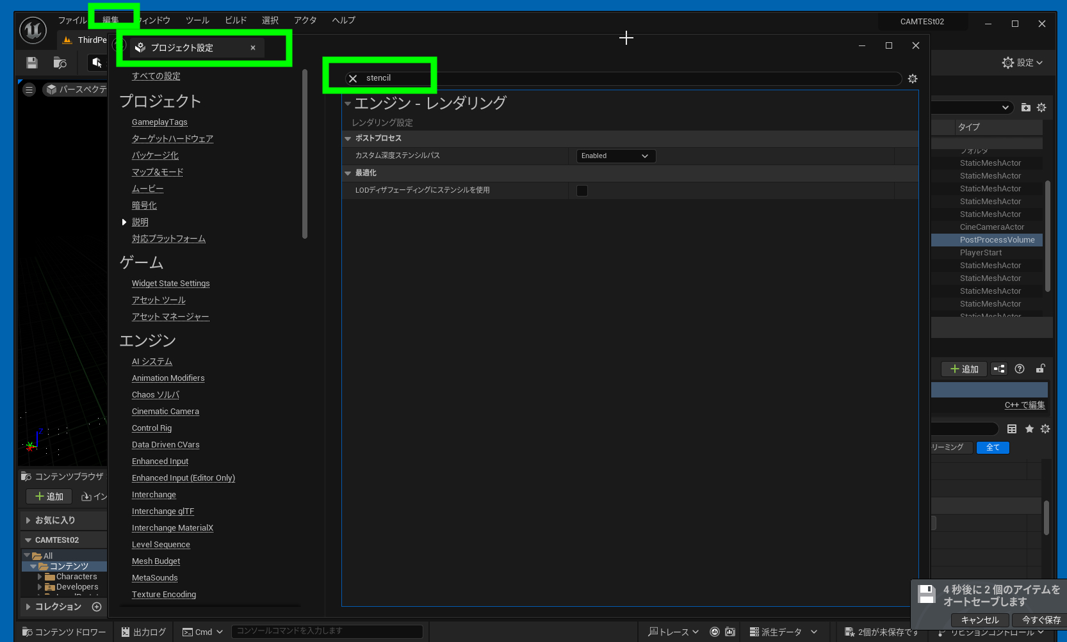Open the project settings search gear options
Image resolution: width=1067 pixels, height=642 pixels.
(913, 79)
